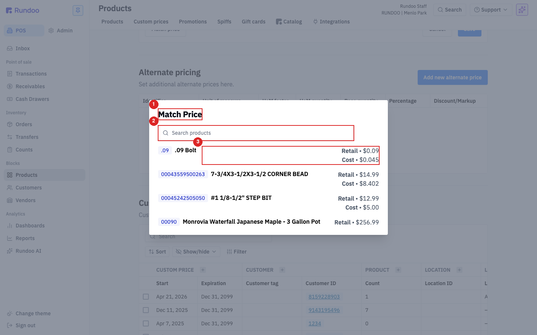Screen dimensions: 537x335
Task: Open customer ID 1234 link
Action: click(x=315, y=323)
